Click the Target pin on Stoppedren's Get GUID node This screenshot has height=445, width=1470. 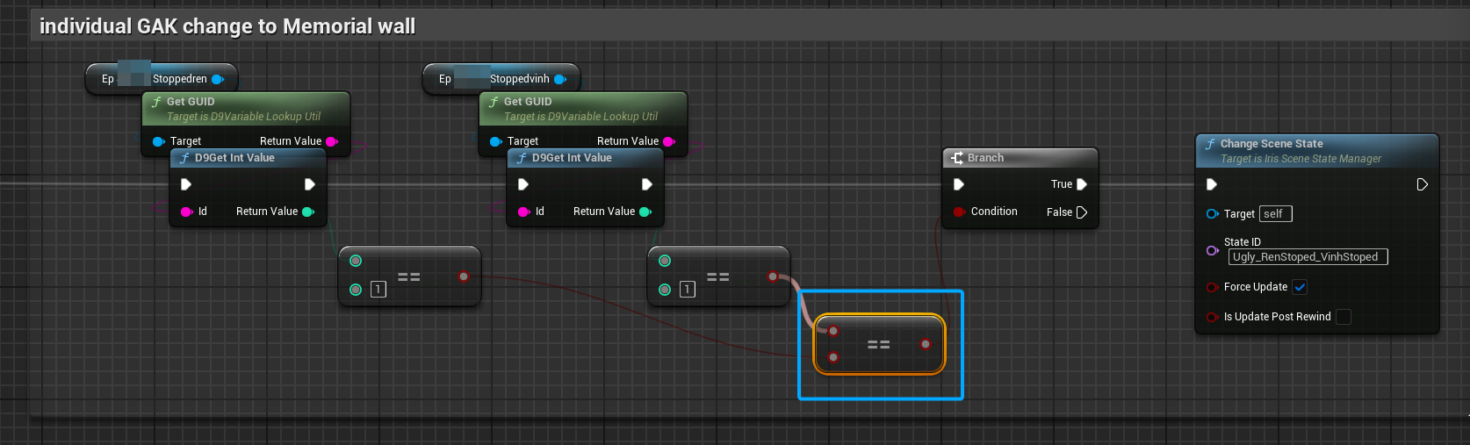[159, 141]
